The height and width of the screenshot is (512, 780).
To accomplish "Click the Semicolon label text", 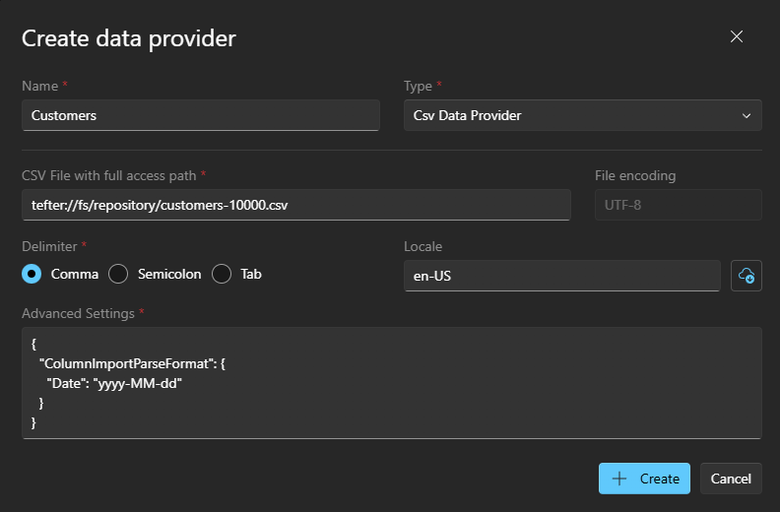I will [x=169, y=274].
